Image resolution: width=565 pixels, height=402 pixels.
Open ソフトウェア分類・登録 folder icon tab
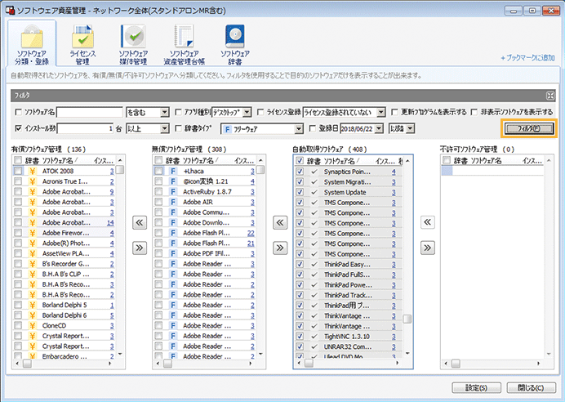[32, 43]
